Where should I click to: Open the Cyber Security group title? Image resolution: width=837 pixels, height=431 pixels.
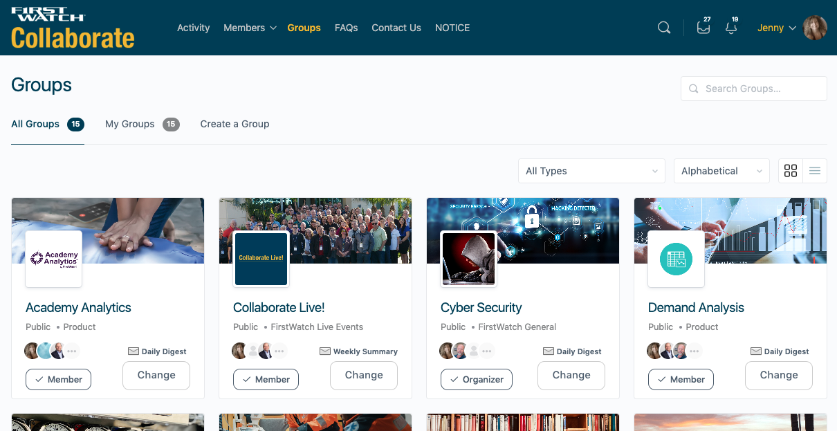(481, 308)
